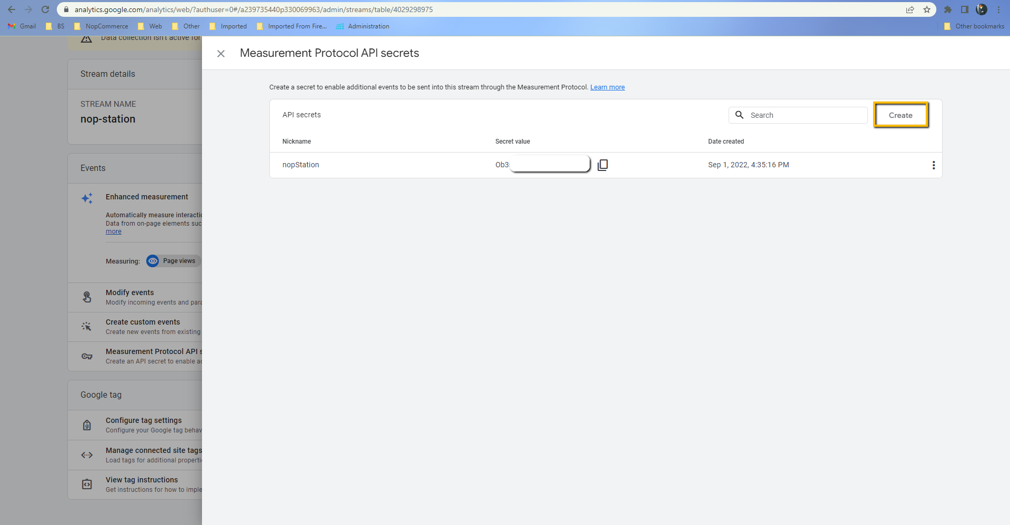Open the BS bookmark folder
Image resolution: width=1010 pixels, height=525 pixels.
[55, 26]
